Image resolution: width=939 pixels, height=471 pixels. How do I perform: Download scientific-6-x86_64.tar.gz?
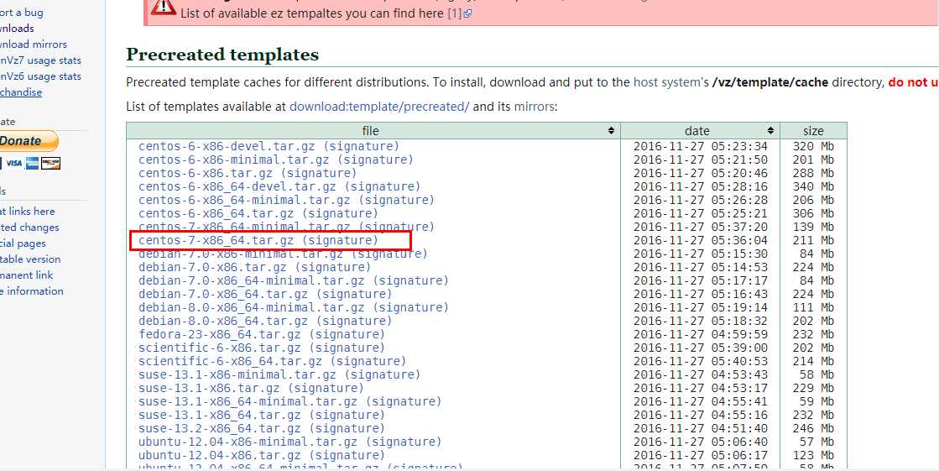[230, 361]
